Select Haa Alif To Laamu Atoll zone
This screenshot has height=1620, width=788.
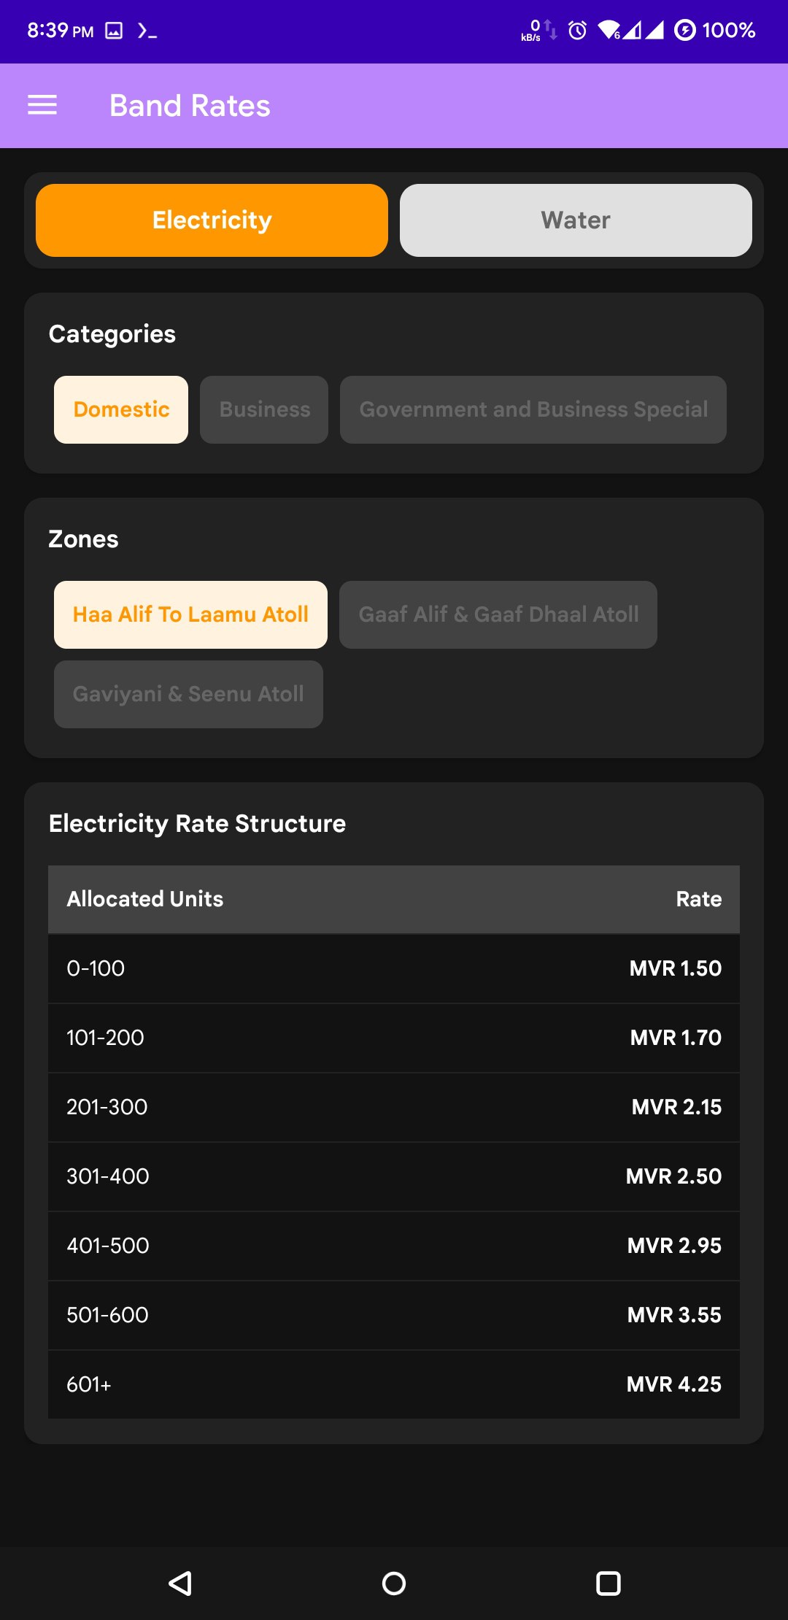click(190, 614)
